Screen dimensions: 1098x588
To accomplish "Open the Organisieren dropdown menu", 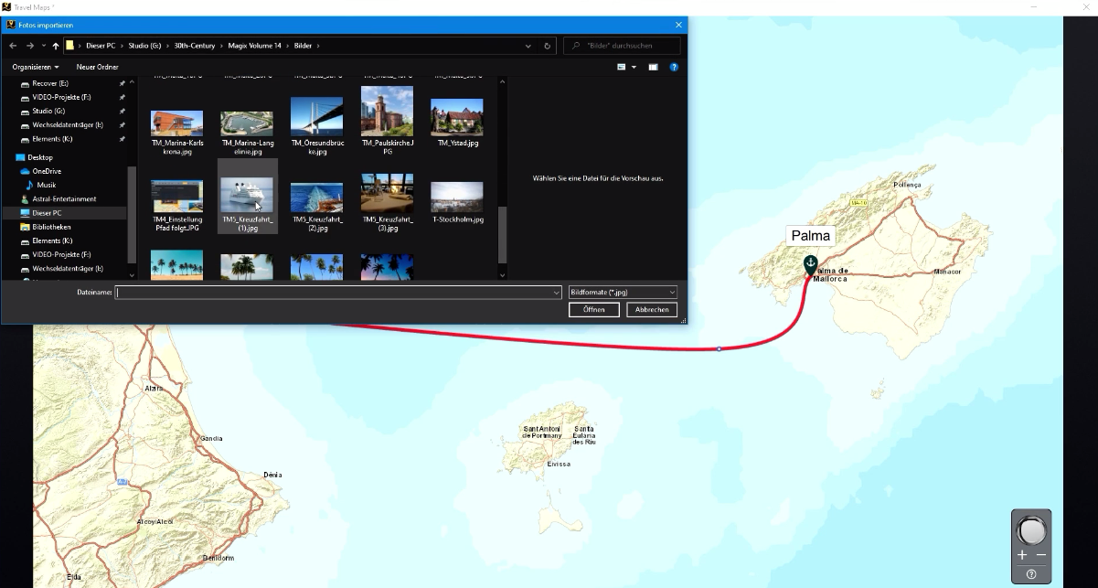I will pyautogui.click(x=32, y=66).
